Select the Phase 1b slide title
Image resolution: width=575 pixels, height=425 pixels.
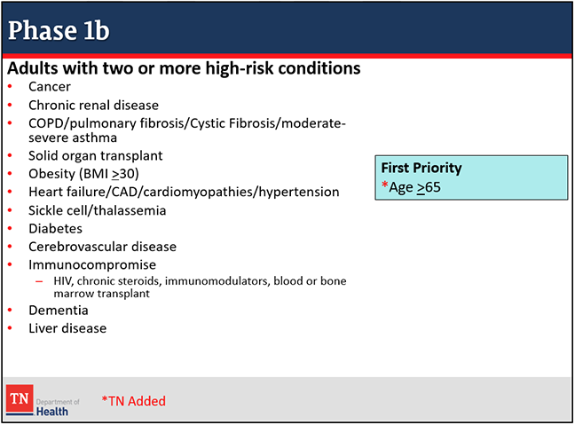59,30
